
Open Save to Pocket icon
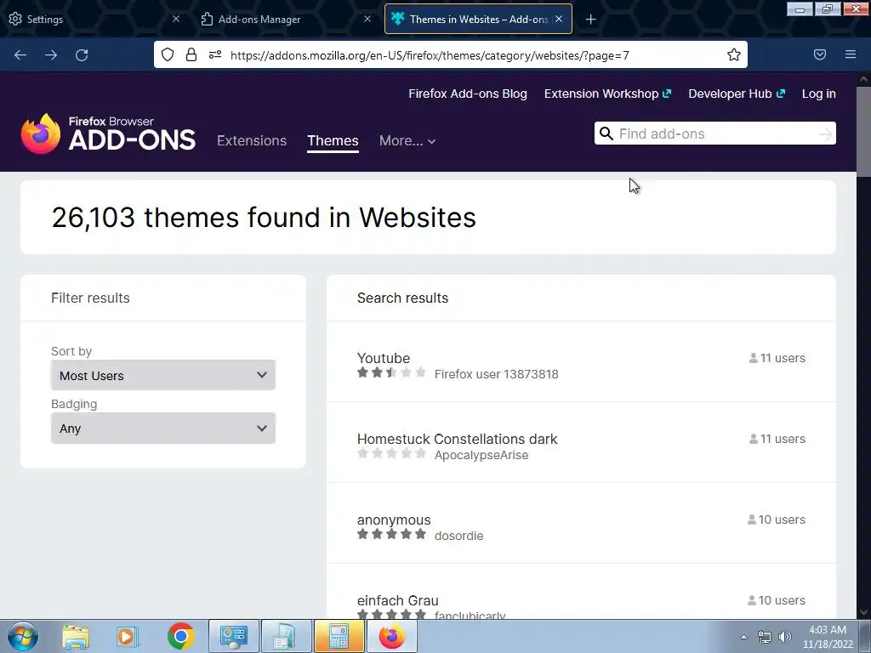(x=820, y=54)
